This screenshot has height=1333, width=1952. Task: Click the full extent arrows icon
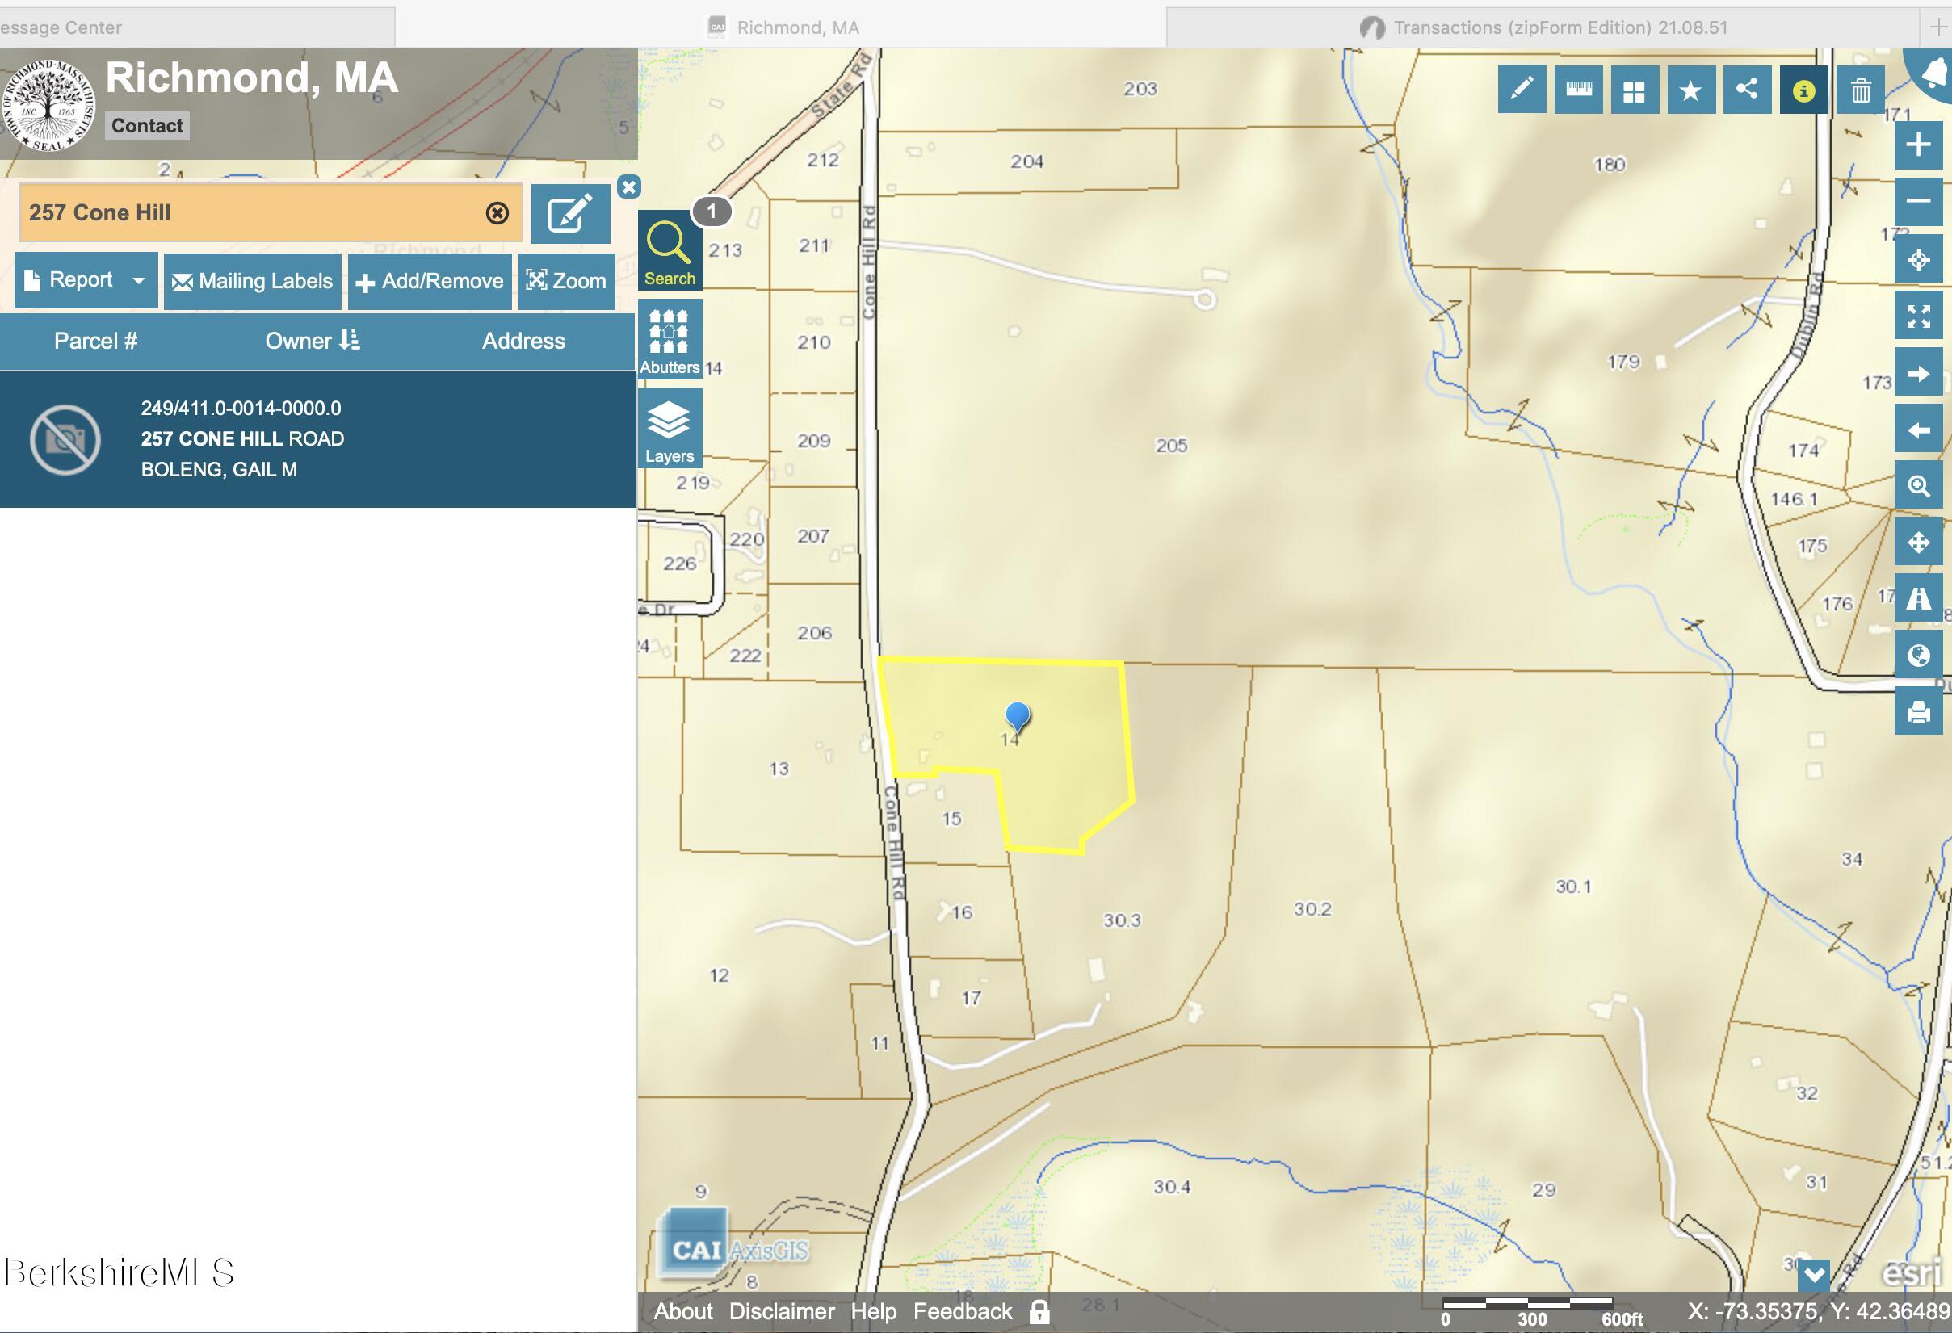click(x=1918, y=316)
